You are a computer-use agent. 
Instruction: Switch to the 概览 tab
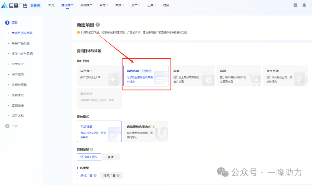pyautogui.click(x=51, y=5)
